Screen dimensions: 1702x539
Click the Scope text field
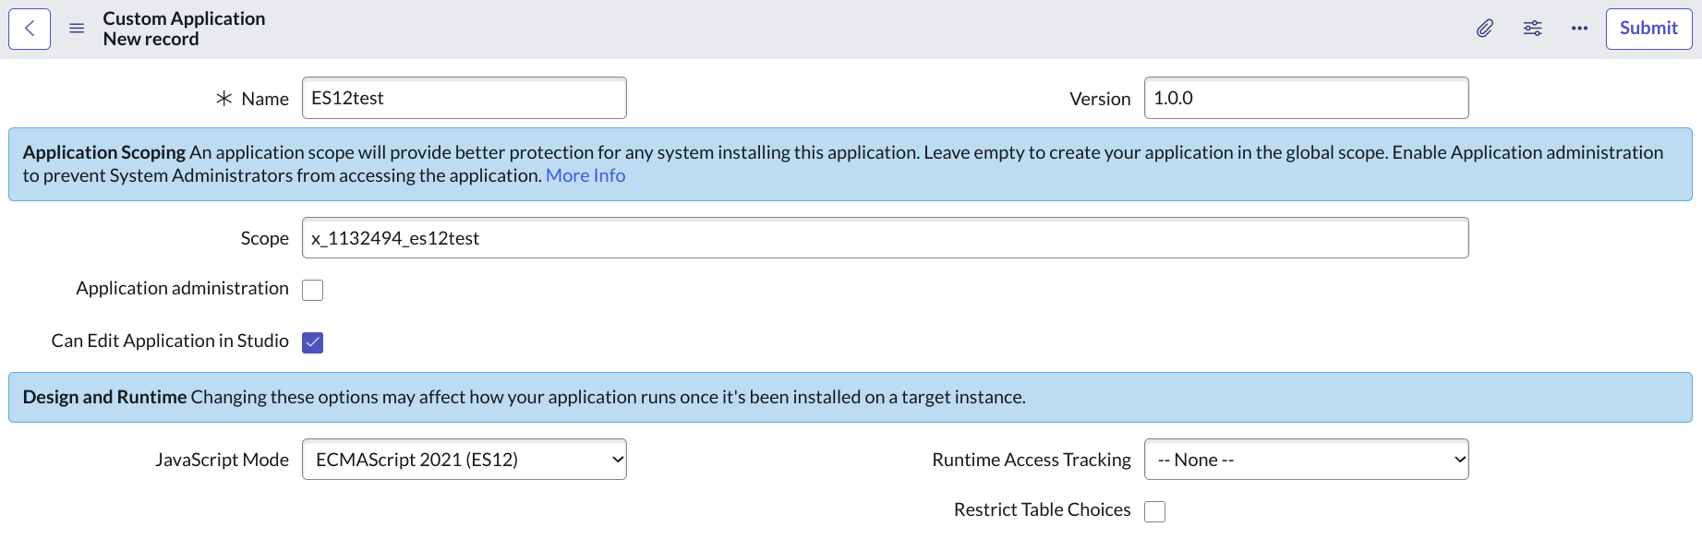pyautogui.click(x=885, y=238)
